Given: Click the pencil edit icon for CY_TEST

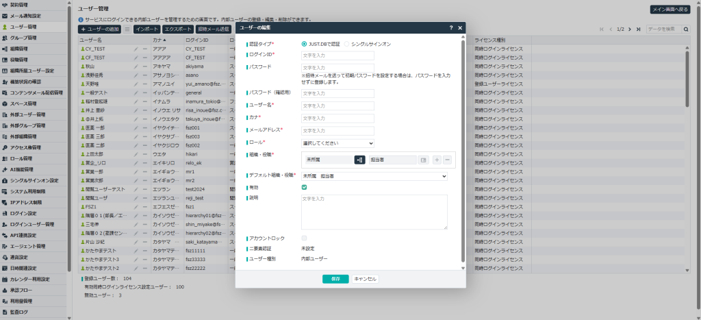Looking at the screenshot, I should pos(137,49).
